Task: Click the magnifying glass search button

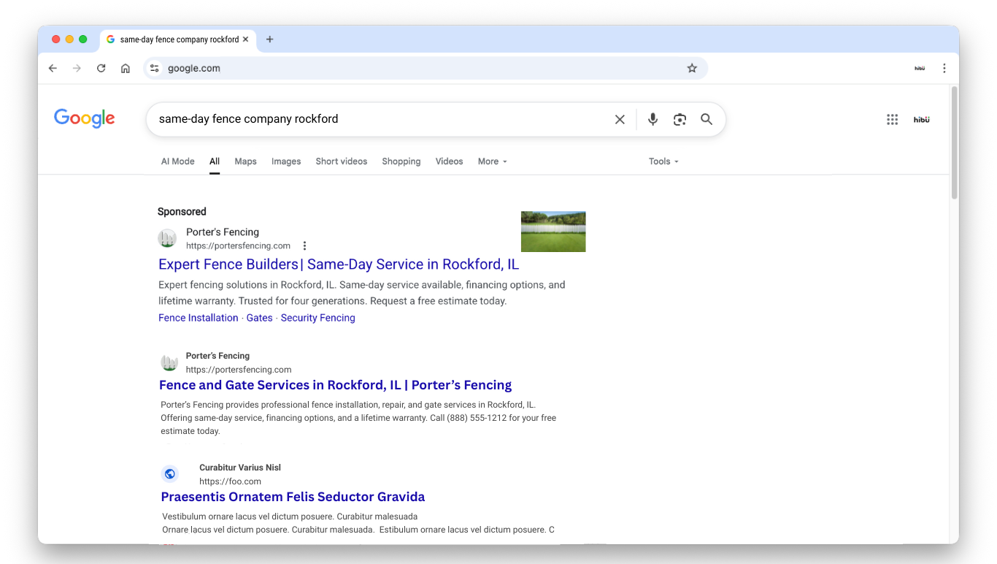Action: click(x=707, y=119)
